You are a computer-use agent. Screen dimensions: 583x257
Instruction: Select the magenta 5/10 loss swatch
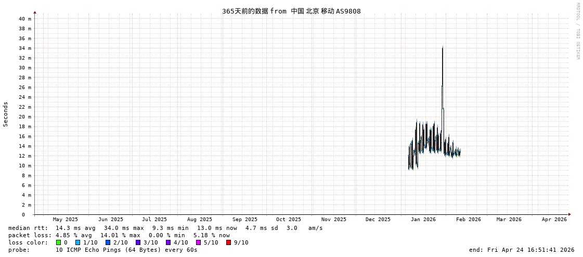point(198,242)
